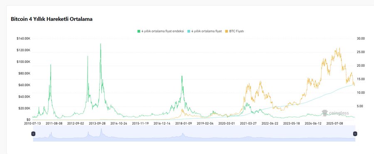374x154 pixels.
Task: Click the '2020-03-01' date label
Action: 226,123
